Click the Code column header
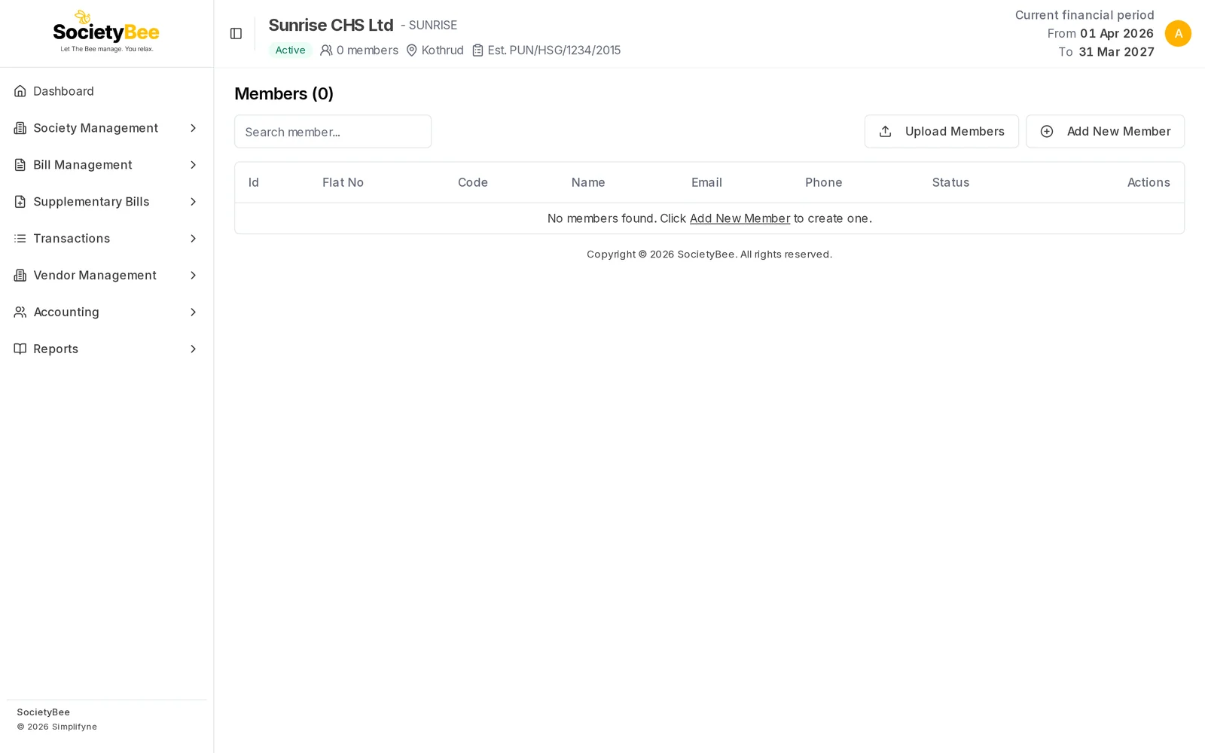The image size is (1205, 753). click(x=473, y=182)
